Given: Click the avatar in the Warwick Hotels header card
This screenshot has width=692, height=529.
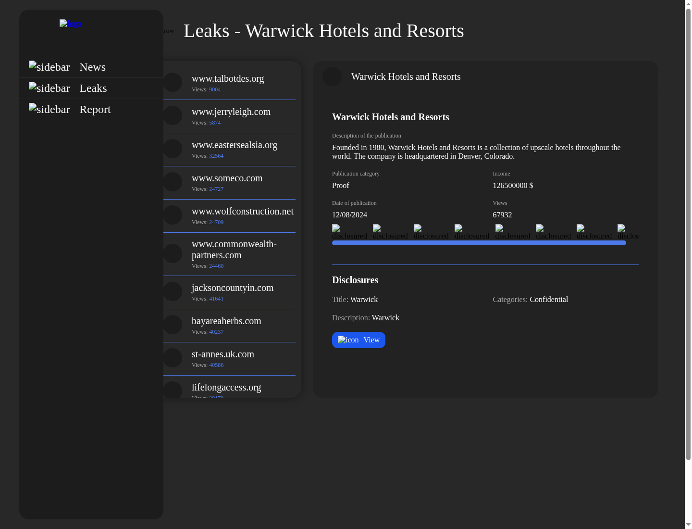Looking at the screenshot, I should click(x=332, y=76).
